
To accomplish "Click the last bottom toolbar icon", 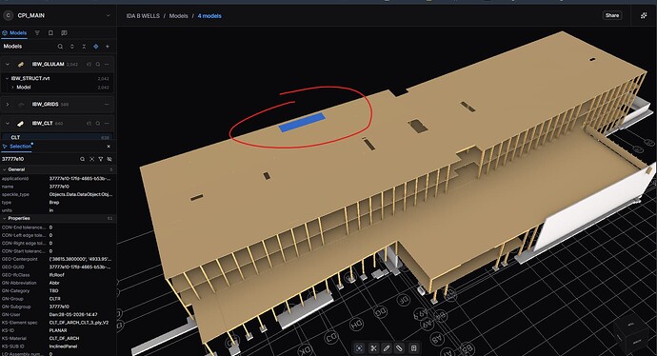I will point(413,348).
